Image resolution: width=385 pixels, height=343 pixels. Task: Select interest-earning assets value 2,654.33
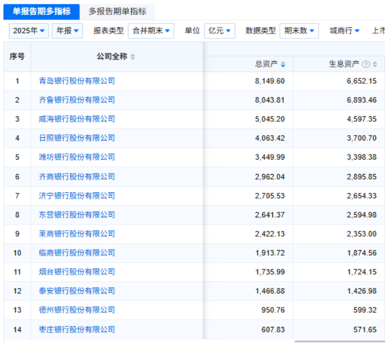pos(362,196)
